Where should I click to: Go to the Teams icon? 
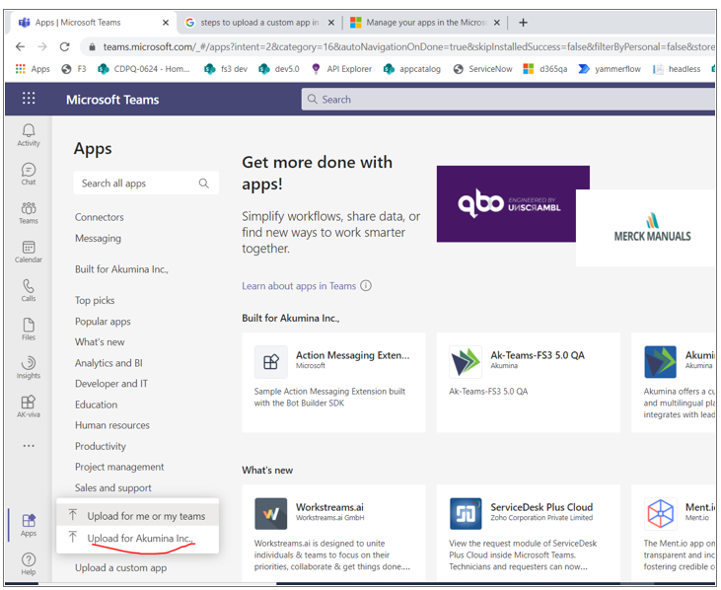pos(29,212)
